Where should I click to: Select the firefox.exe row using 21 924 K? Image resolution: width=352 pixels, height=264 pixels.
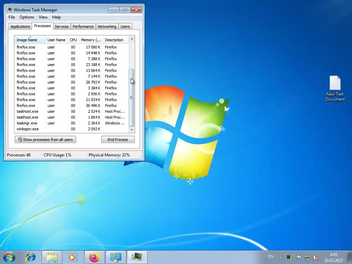(x=71, y=99)
